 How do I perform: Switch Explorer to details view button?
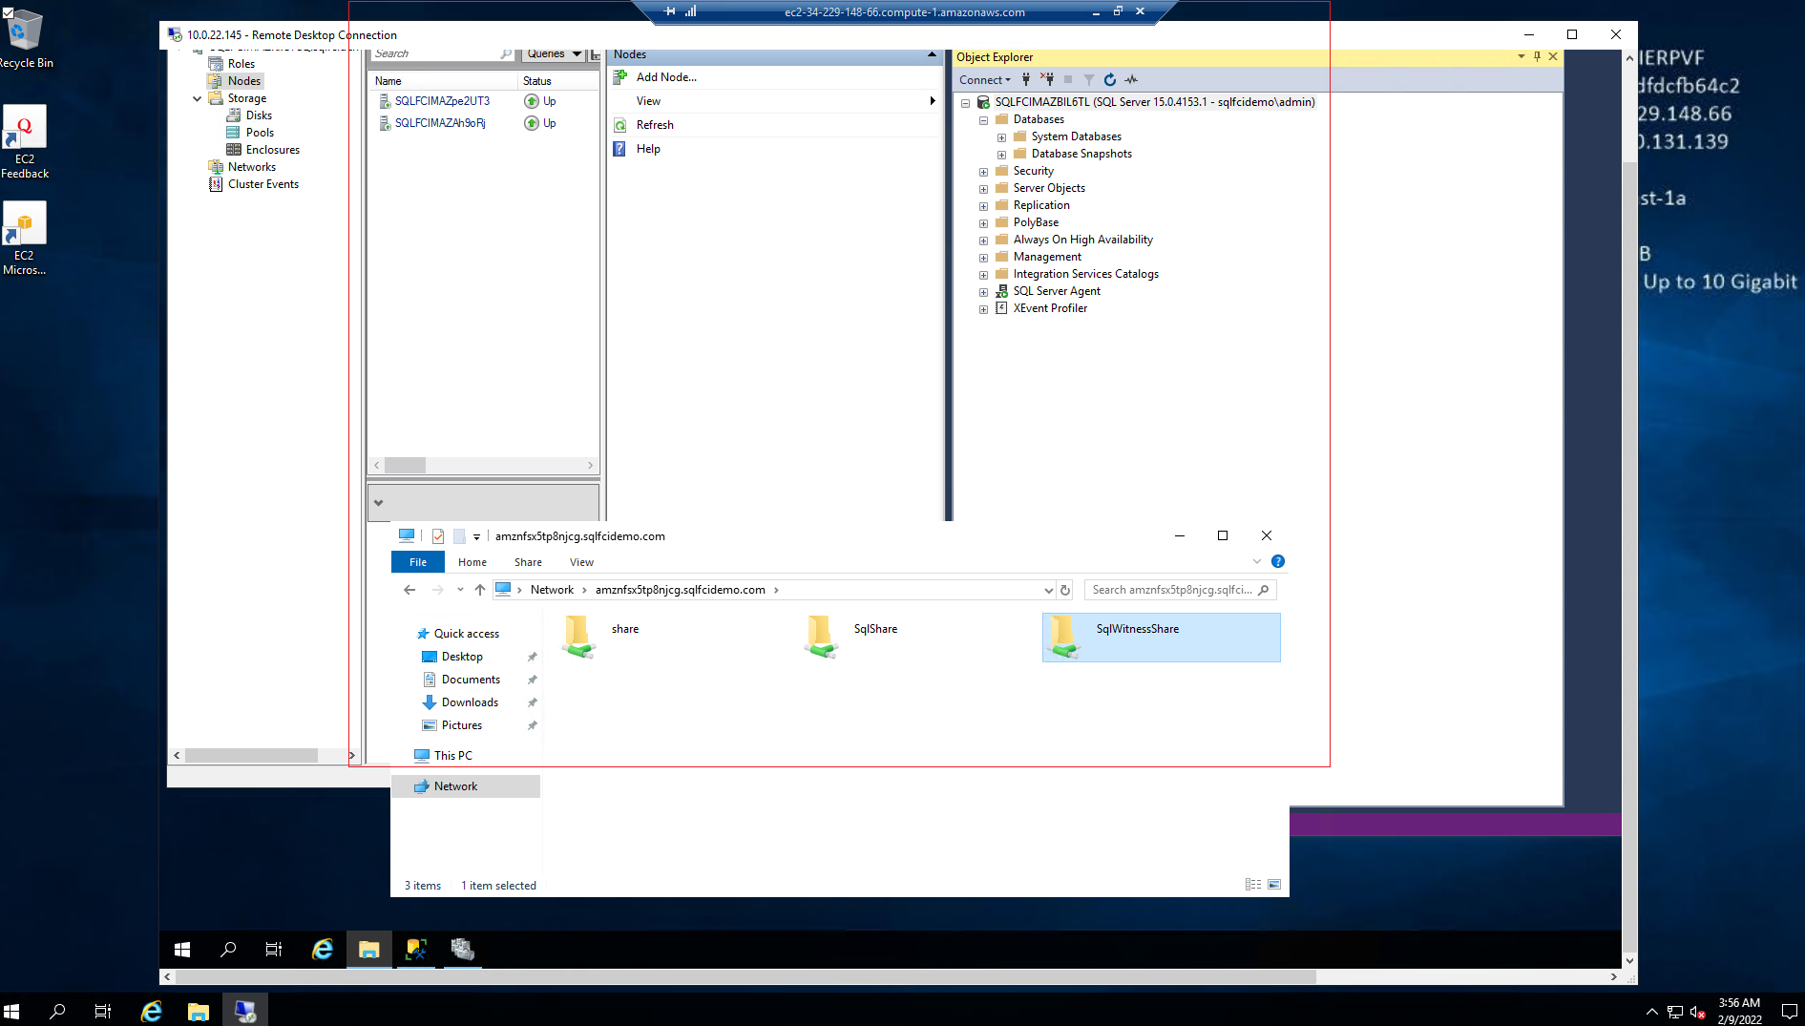[x=1253, y=885]
